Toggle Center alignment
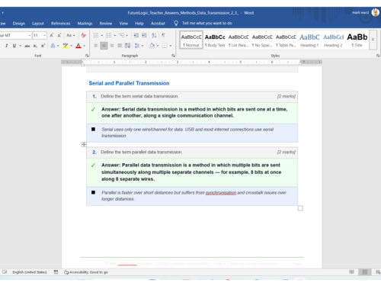The height and width of the screenshot is (286, 381). pos(104,46)
